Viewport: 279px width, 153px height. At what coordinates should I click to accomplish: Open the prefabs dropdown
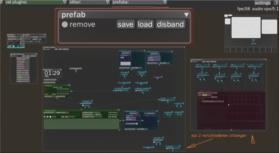(139, 2)
